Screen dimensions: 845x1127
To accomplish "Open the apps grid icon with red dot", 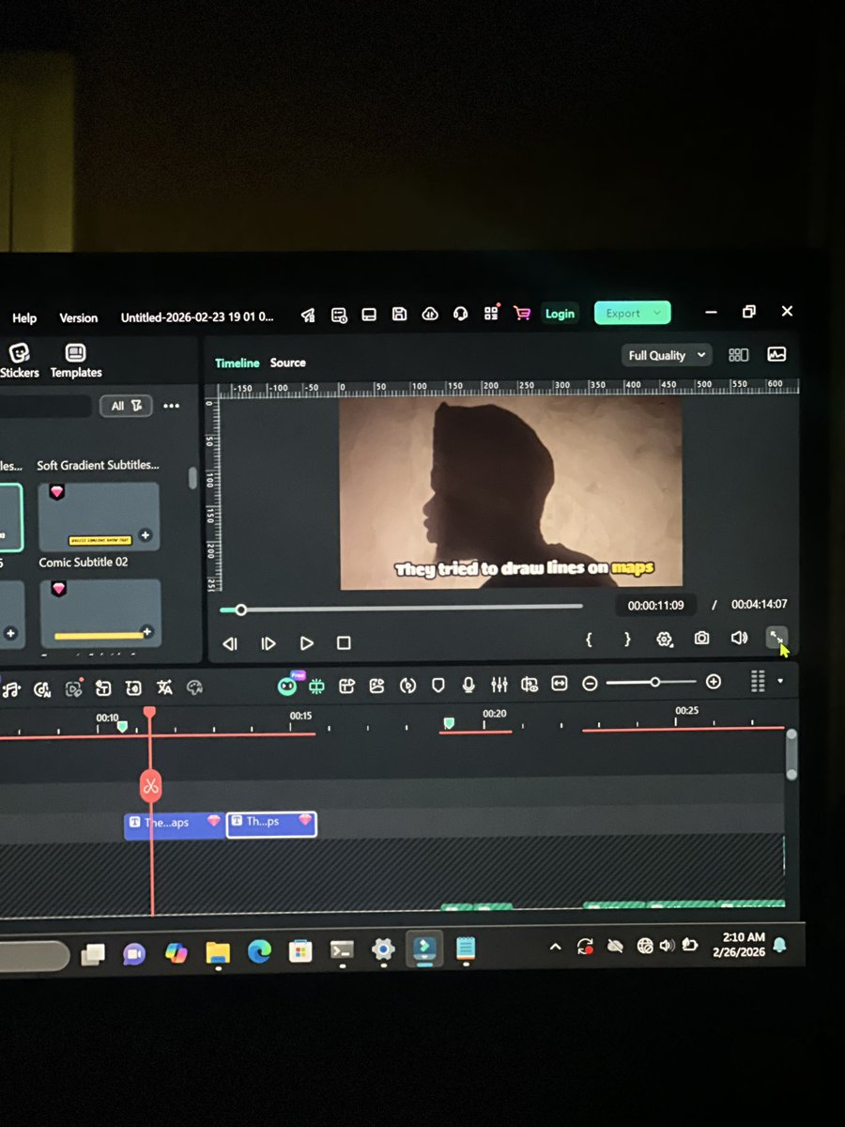I will pyautogui.click(x=491, y=313).
